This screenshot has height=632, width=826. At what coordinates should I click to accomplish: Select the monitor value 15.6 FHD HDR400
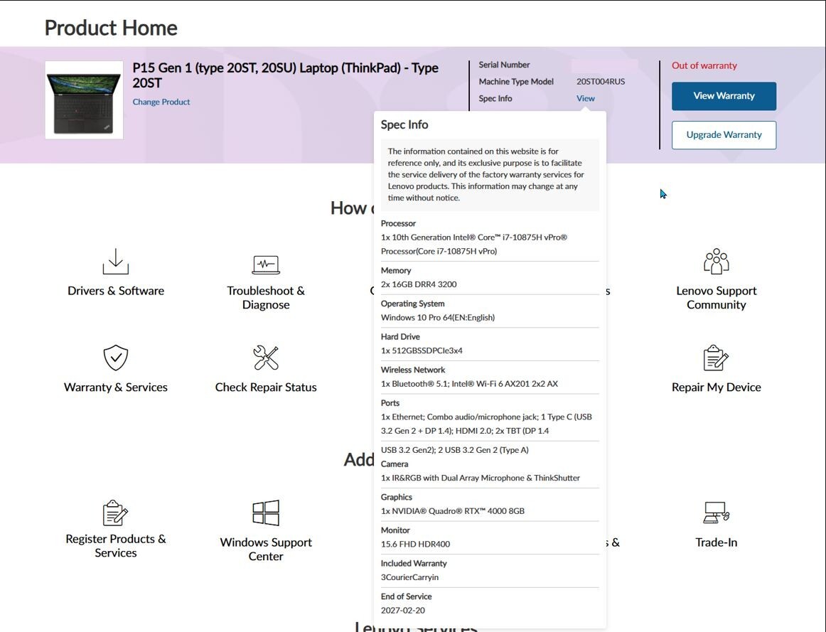pos(415,545)
